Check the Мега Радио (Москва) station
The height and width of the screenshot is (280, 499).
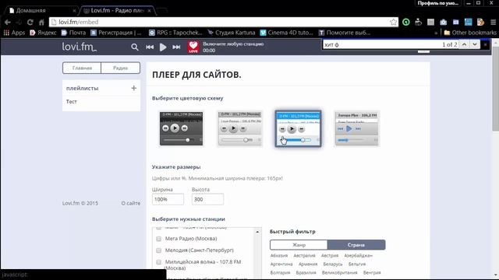click(158, 239)
